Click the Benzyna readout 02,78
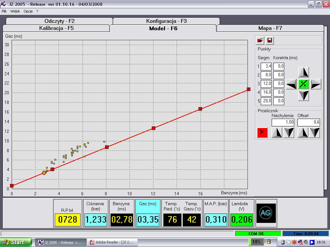The height and width of the screenshot is (247, 330). [x=122, y=220]
